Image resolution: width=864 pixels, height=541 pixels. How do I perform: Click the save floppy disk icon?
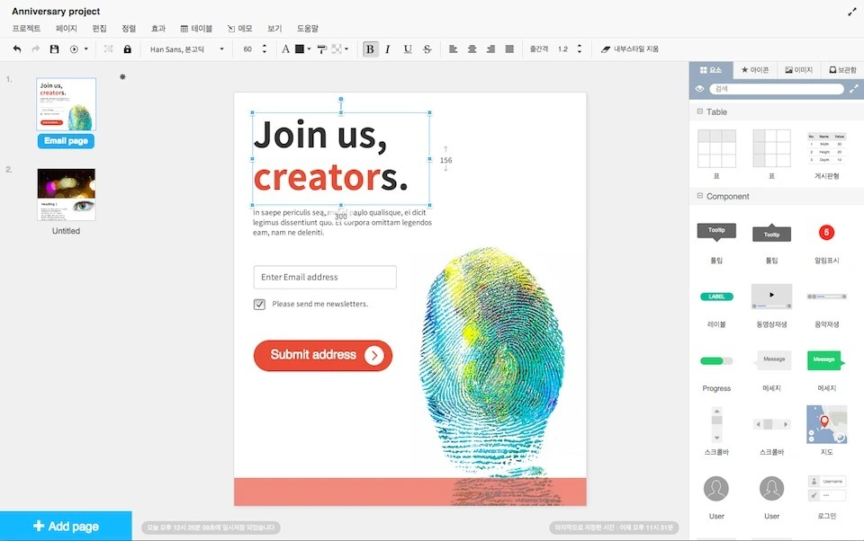tap(54, 49)
